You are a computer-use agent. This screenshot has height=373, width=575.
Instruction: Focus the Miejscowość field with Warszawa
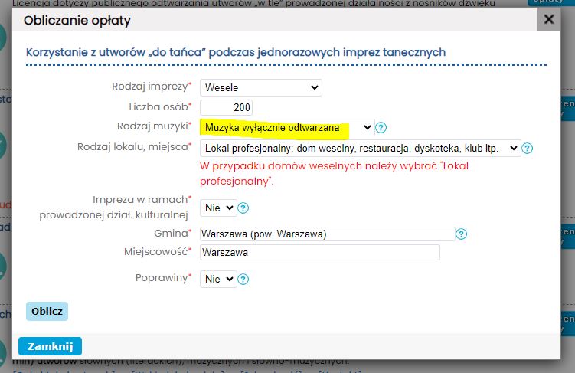tap(320, 252)
